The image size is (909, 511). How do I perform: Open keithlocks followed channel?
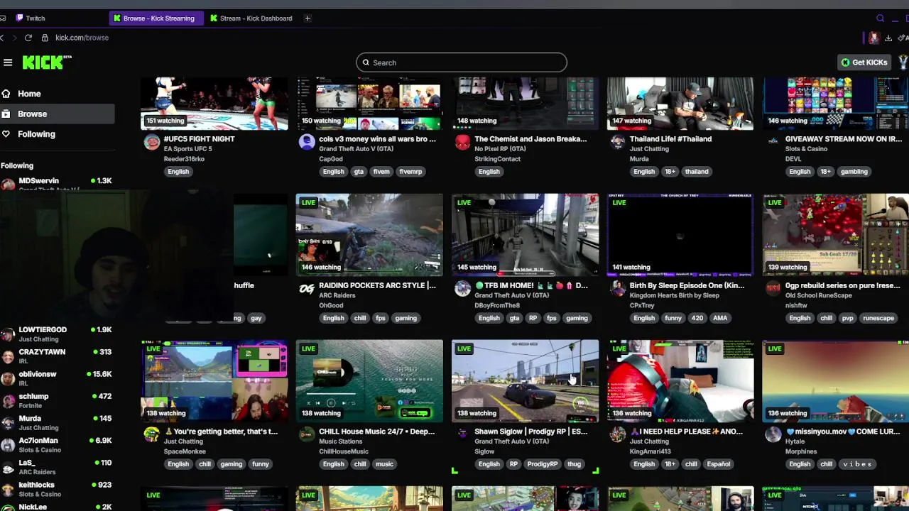57,489
